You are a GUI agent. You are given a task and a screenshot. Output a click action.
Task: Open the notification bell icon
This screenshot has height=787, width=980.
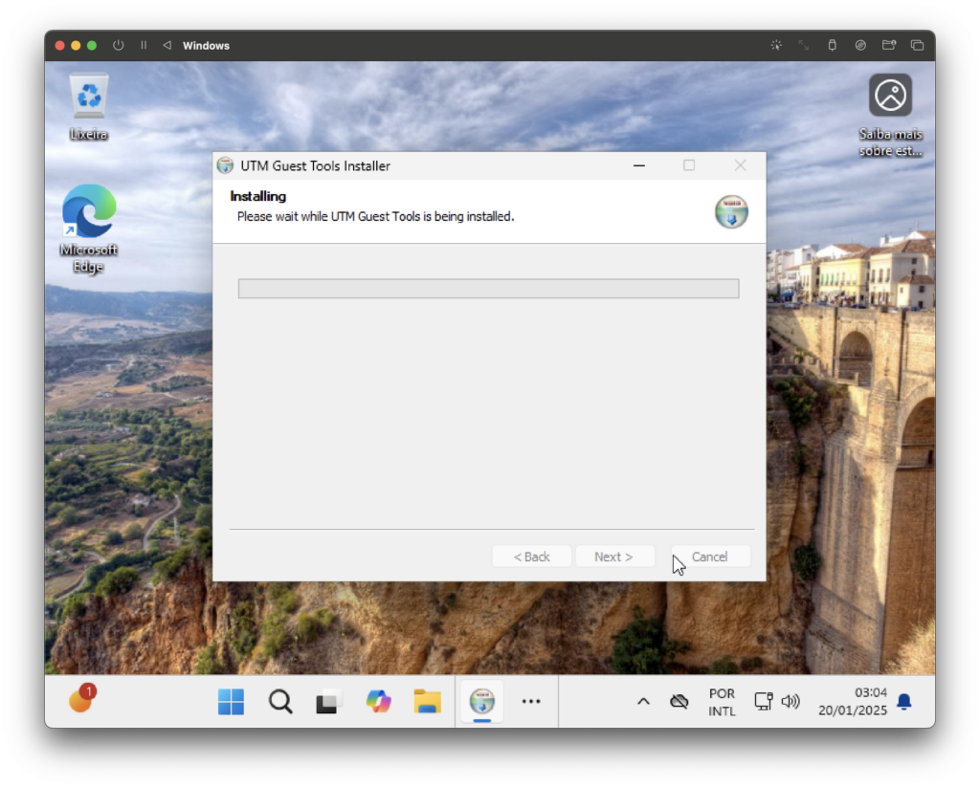903,702
